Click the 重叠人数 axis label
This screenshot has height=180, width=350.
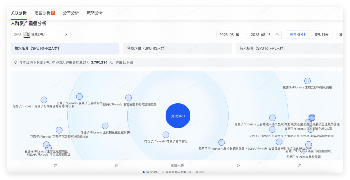click(x=178, y=165)
